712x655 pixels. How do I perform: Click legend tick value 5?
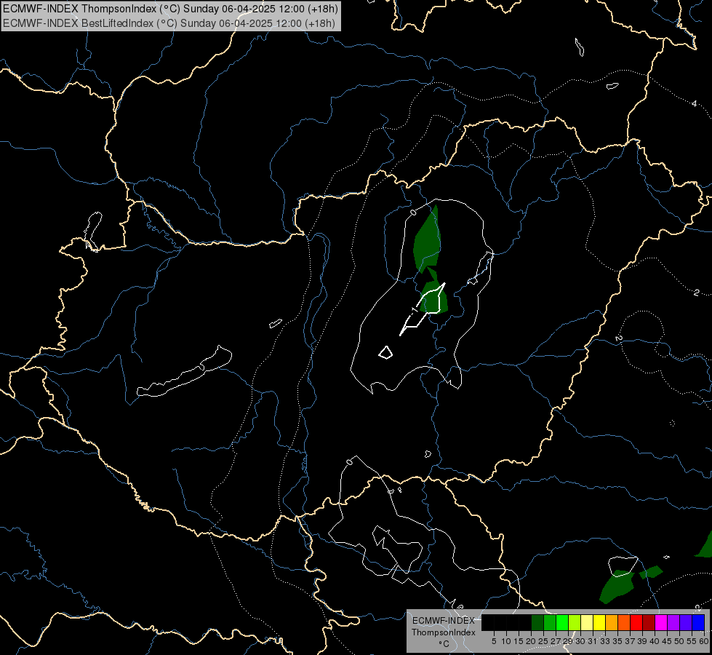coord(494,641)
